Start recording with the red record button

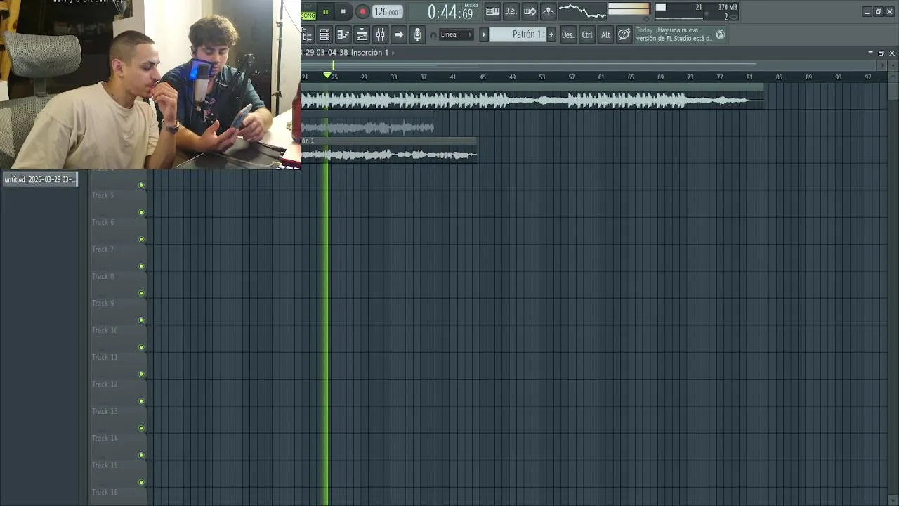point(362,11)
